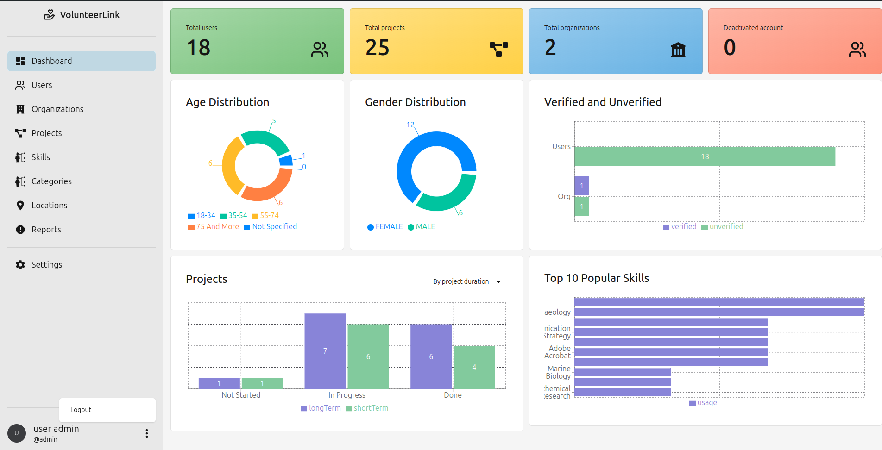This screenshot has width=882, height=450.
Task: Toggle the 18-34 age legend item
Action: click(202, 216)
